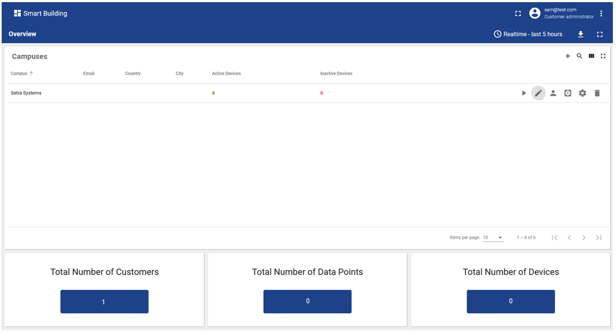The width and height of the screenshot is (616, 335).
Task: Click the Total Number of Customers count button
Action: click(x=104, y=302)
